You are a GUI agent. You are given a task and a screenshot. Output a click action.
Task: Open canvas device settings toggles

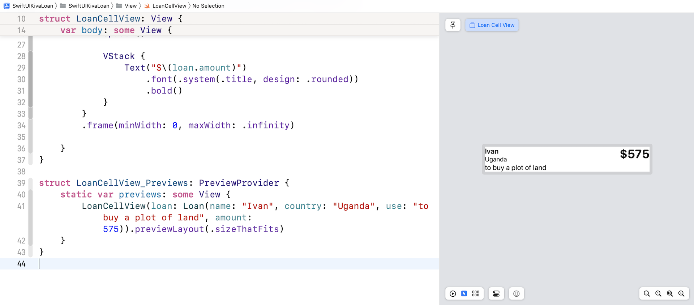[496, 294]
